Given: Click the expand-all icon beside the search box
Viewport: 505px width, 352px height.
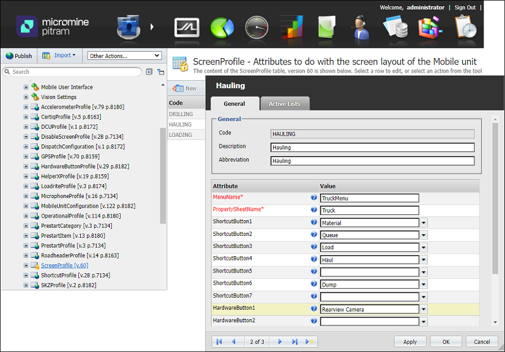Looking at the screenshot, I should pyautogui.click(x=149, y=72).
